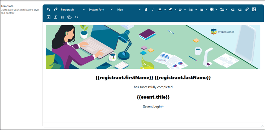Increase the paragraph indent

[x=239, y=10]
